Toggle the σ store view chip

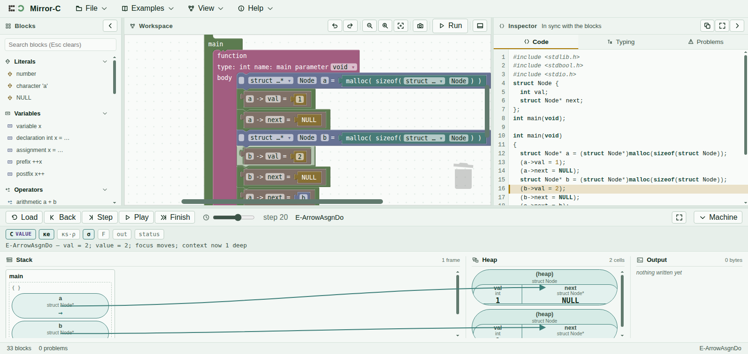tap(89, 234)
